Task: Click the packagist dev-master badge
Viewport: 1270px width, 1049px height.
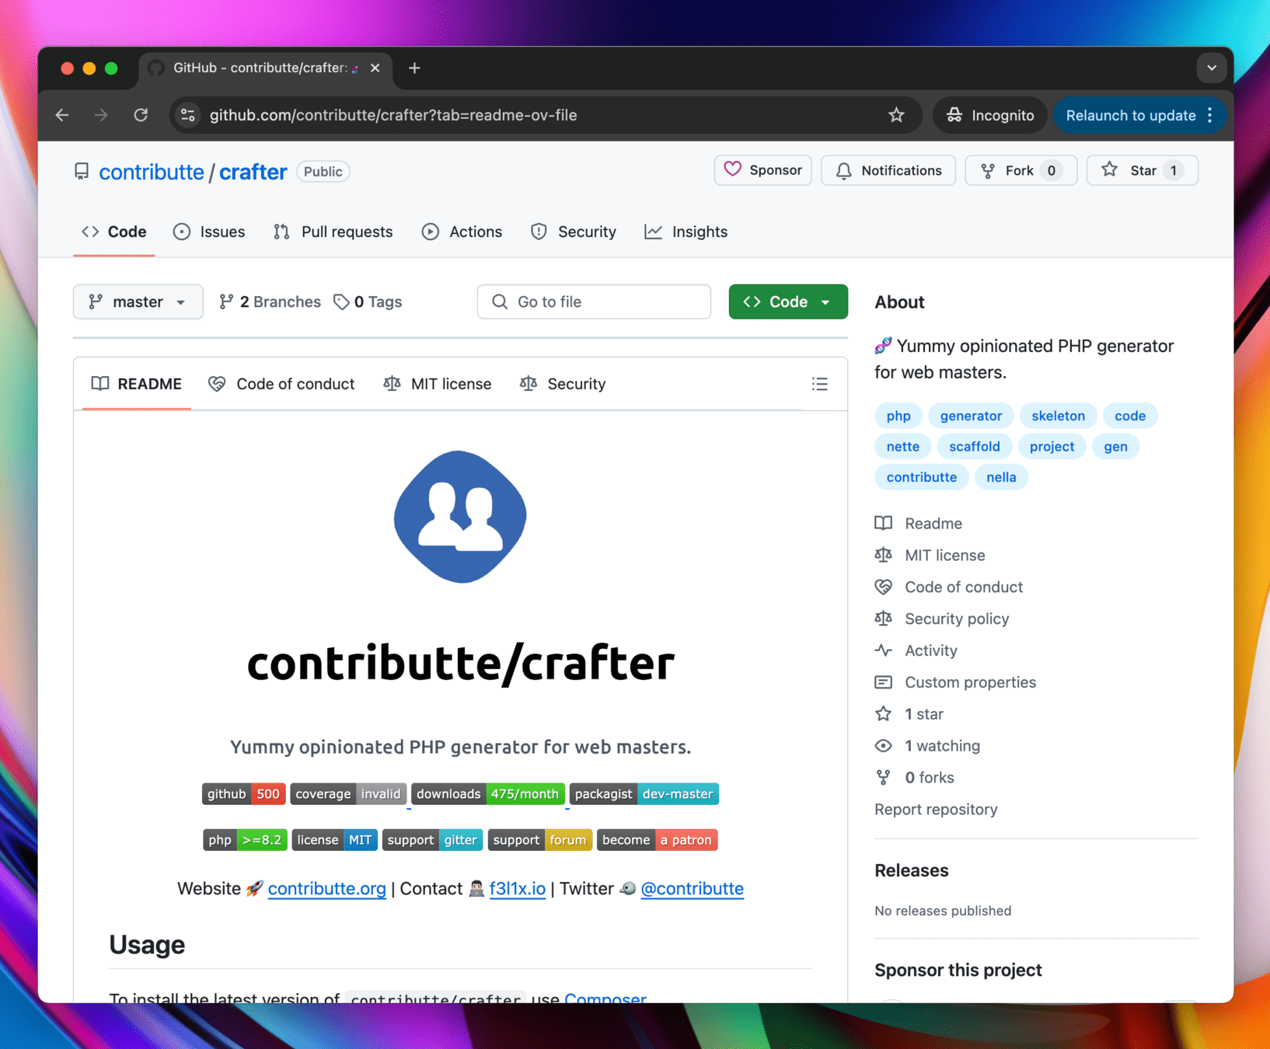Action: (644, 793)
